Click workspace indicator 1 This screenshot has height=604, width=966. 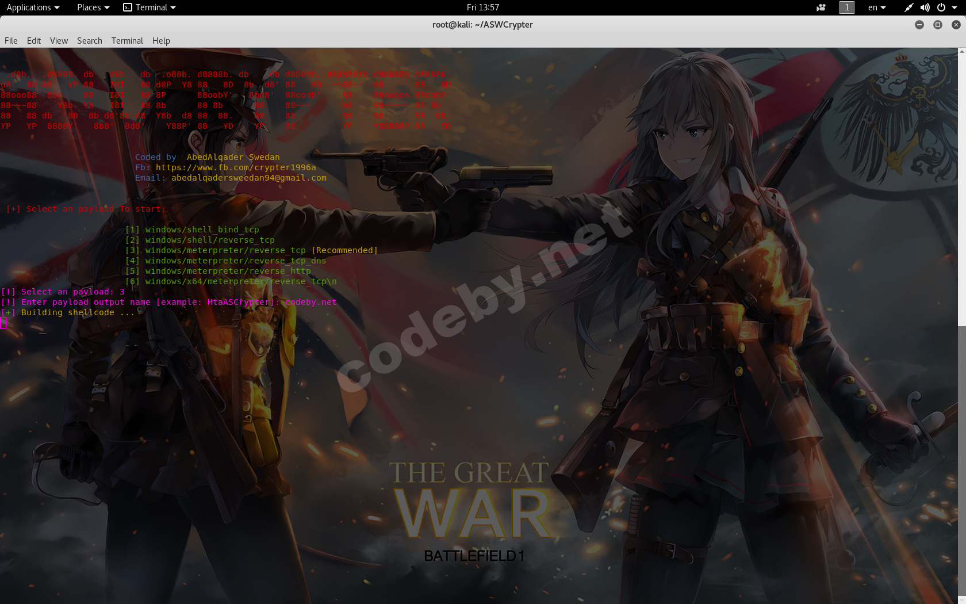tap(847, 7)
